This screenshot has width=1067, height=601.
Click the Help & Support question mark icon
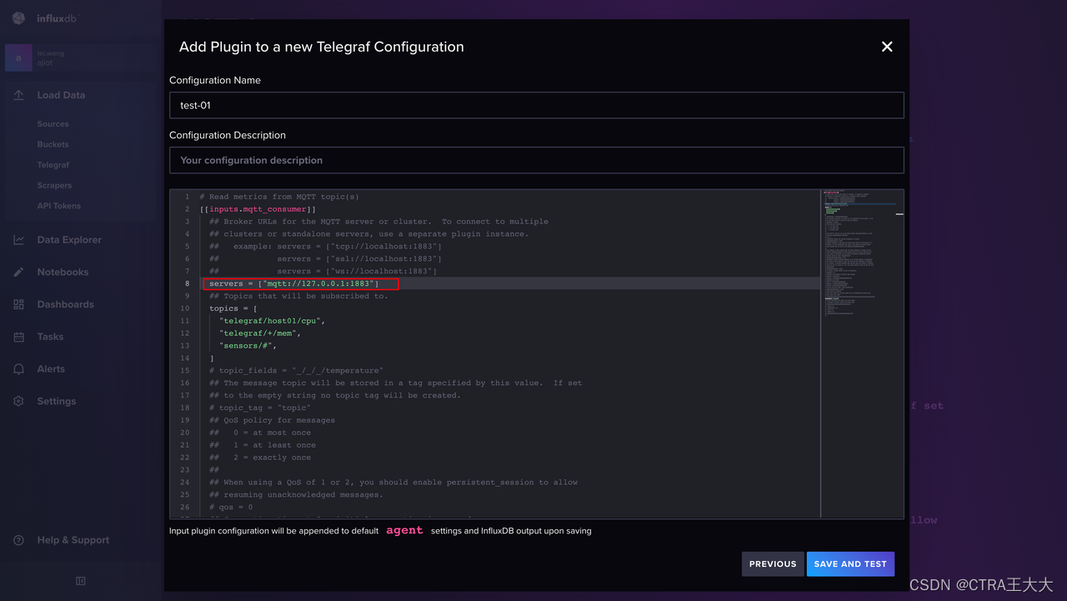click(x=18, y=539)
